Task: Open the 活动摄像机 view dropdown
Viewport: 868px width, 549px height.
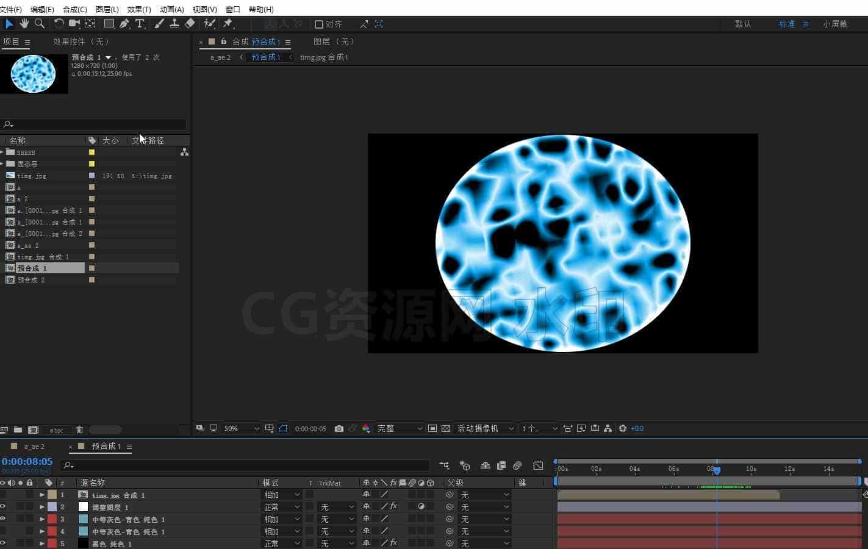Action: point(486,429)
